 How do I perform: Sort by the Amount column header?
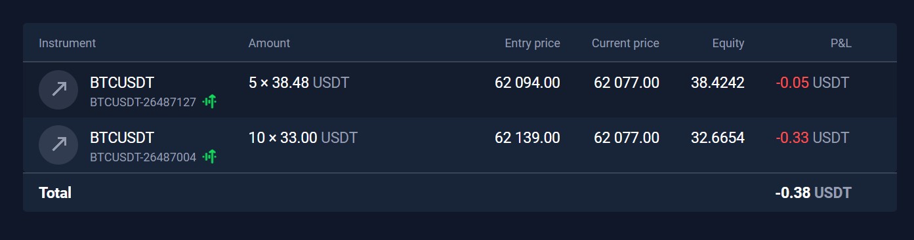[269, 43]
